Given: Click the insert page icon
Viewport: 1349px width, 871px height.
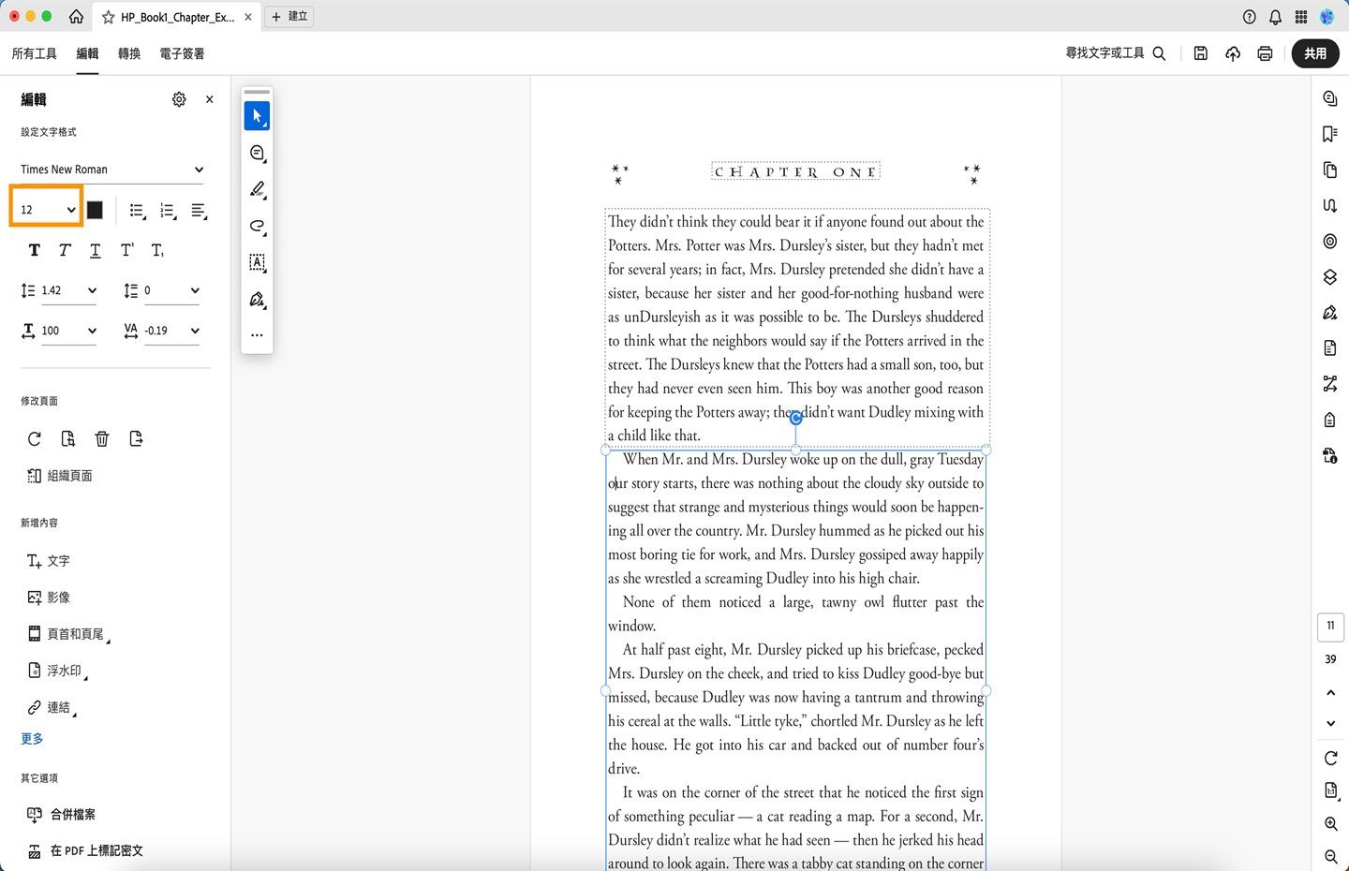Looking at the screenshot, I should point(136,438).
